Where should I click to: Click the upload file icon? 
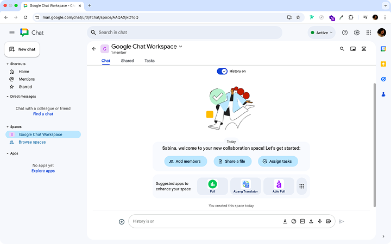click(x=311, y=221)
